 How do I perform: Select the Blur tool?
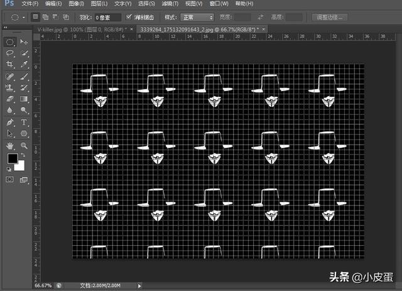tap(10, 110)
